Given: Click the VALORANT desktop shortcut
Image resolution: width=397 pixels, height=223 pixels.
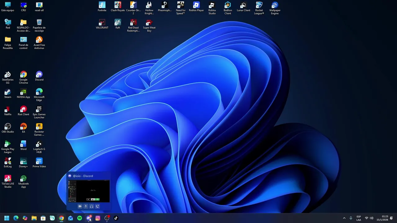Looking at the screenshot, I should [x=102, y=24].
